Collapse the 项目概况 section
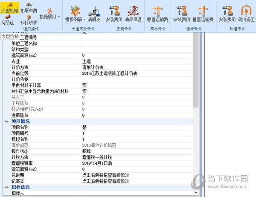Image resolution: width=256 pixels, height=197 pixels. [6, 122]
